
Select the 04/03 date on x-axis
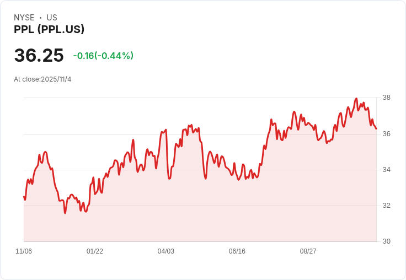coord(165,251)
